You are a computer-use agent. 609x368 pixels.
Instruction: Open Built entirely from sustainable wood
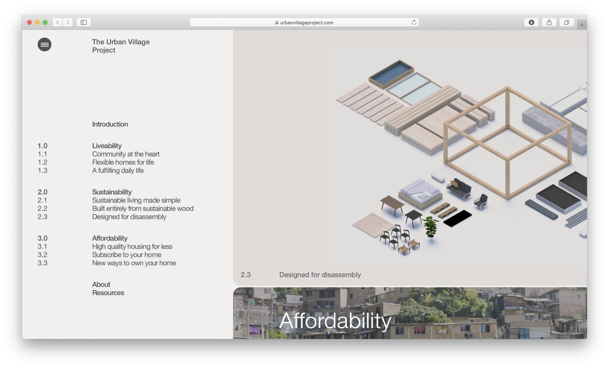[x=143, y=208]
